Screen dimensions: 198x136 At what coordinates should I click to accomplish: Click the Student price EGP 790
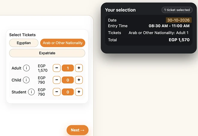click(42, 92)
